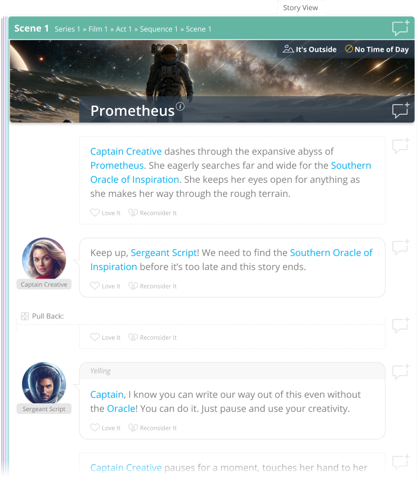Click the info icon next to Prometheus
Viewport: 417px width, 477px height.
(x=180, y=106)
